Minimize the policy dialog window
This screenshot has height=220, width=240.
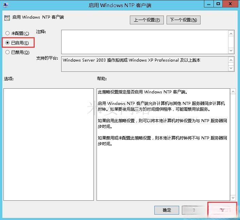click(209, 4)
